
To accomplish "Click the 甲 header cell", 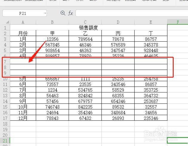I will click(52, 33).
